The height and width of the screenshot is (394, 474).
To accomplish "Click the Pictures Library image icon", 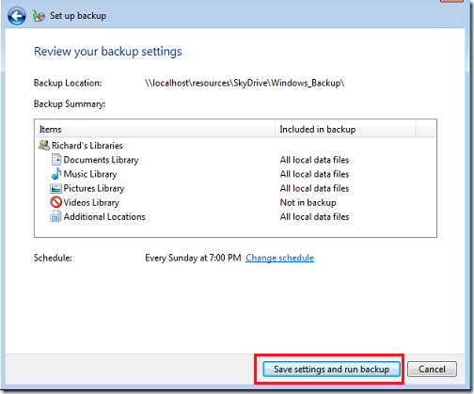I will coord(55,188).
